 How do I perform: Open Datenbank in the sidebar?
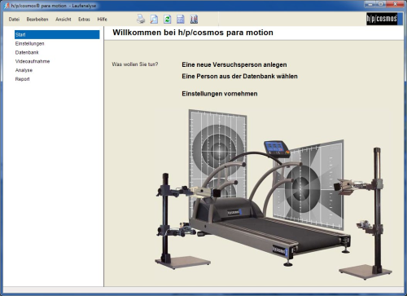(27, 52)
